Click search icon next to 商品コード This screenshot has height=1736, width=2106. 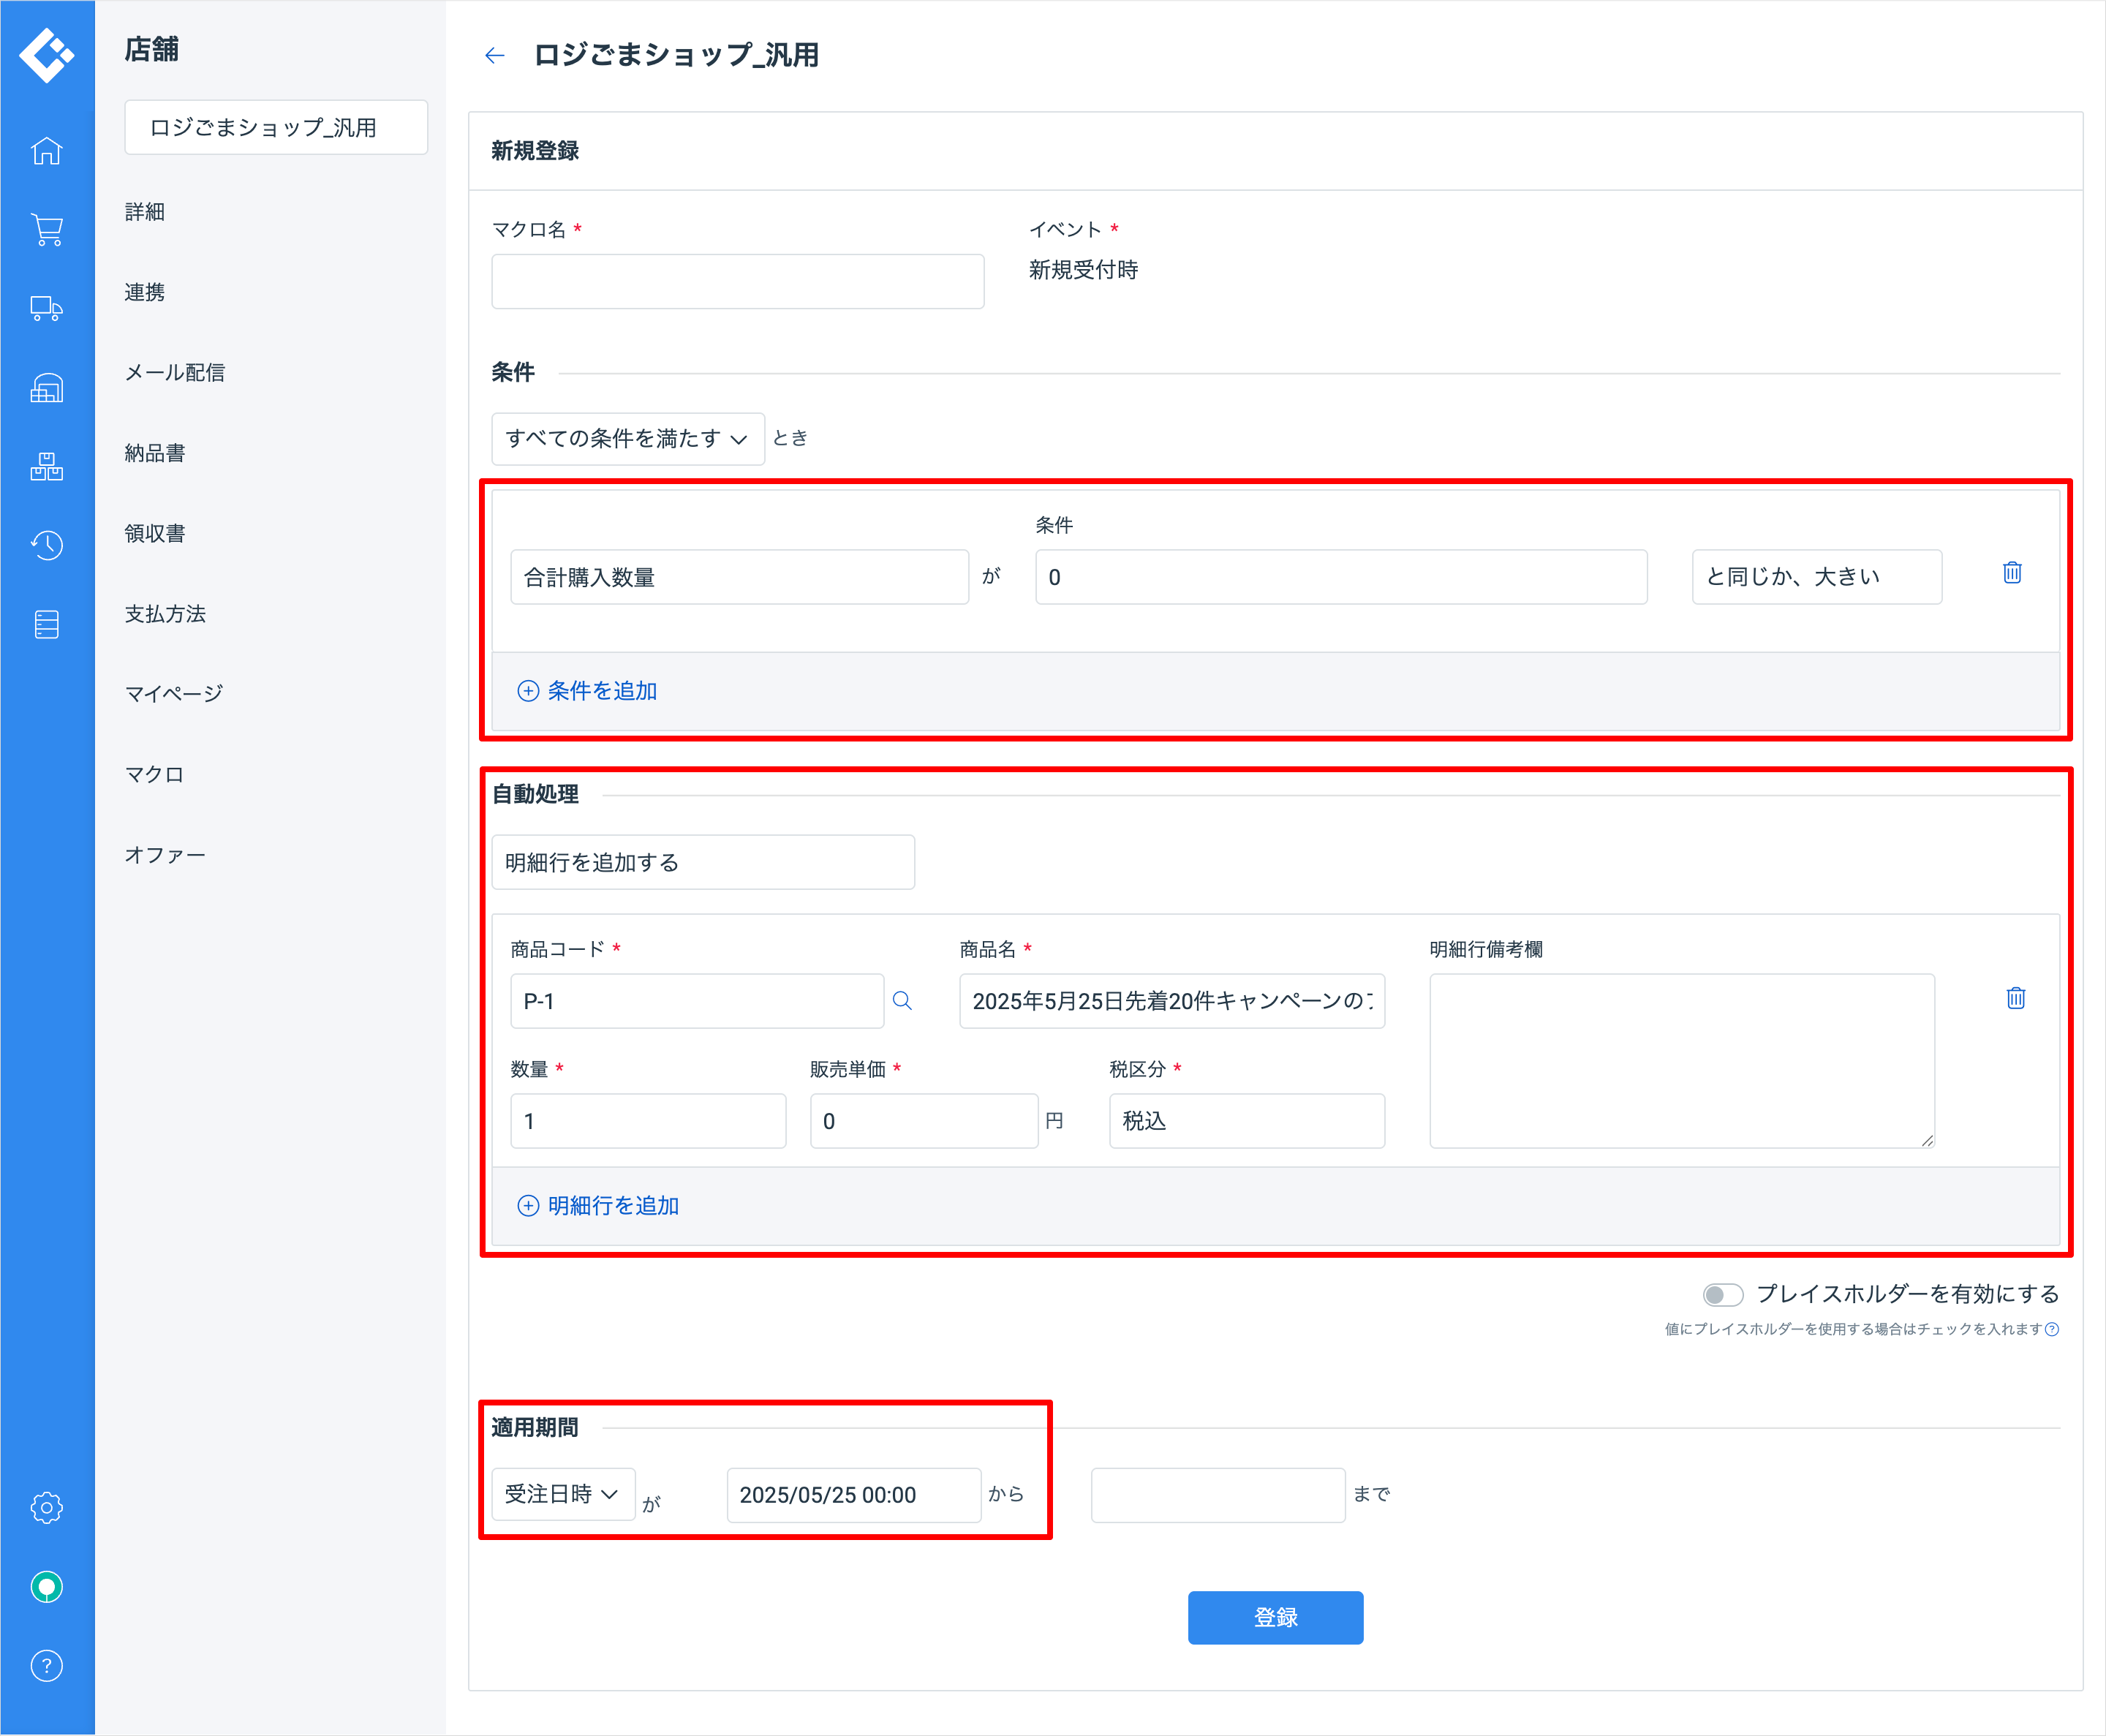point(902,1001)
